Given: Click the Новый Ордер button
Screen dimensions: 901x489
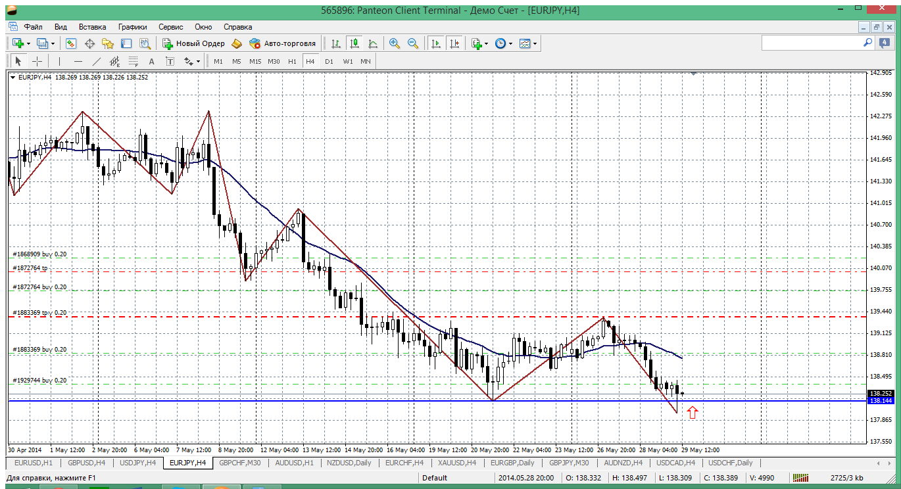Looking at the screenshot, I should click(x=193, y=43).
